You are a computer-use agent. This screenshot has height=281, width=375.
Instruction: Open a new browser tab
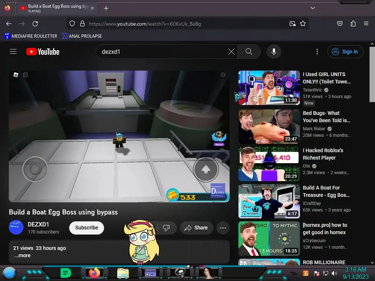(x=106, y=8)
